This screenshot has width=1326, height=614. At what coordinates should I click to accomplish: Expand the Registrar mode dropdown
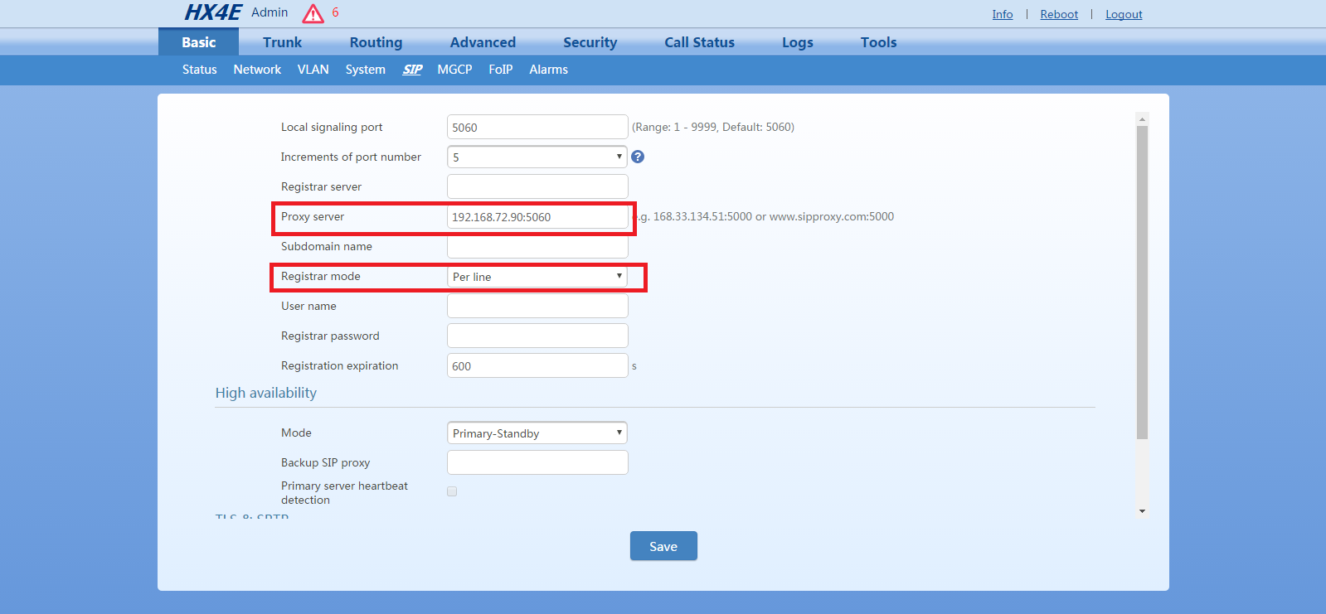pos(537,277)
